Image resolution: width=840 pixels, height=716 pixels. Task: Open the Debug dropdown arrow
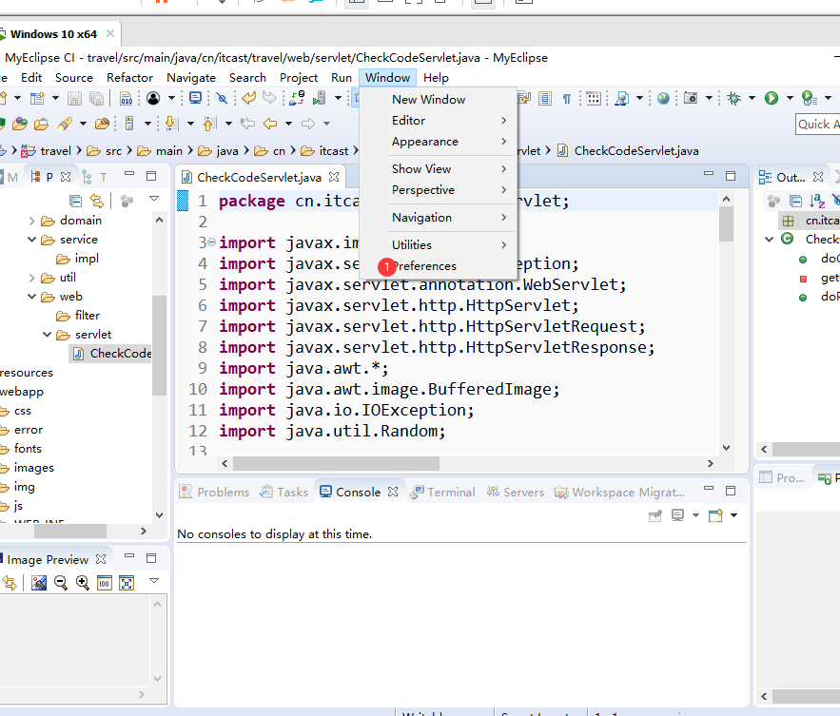(x=752, y=98)
